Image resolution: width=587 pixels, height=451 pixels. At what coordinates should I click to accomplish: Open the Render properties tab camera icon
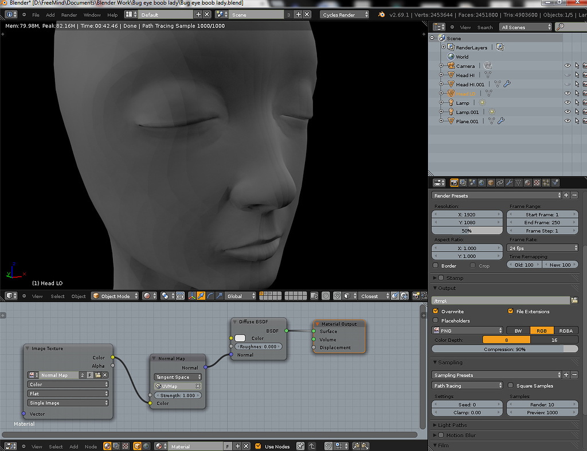click(x=454, y=183)
